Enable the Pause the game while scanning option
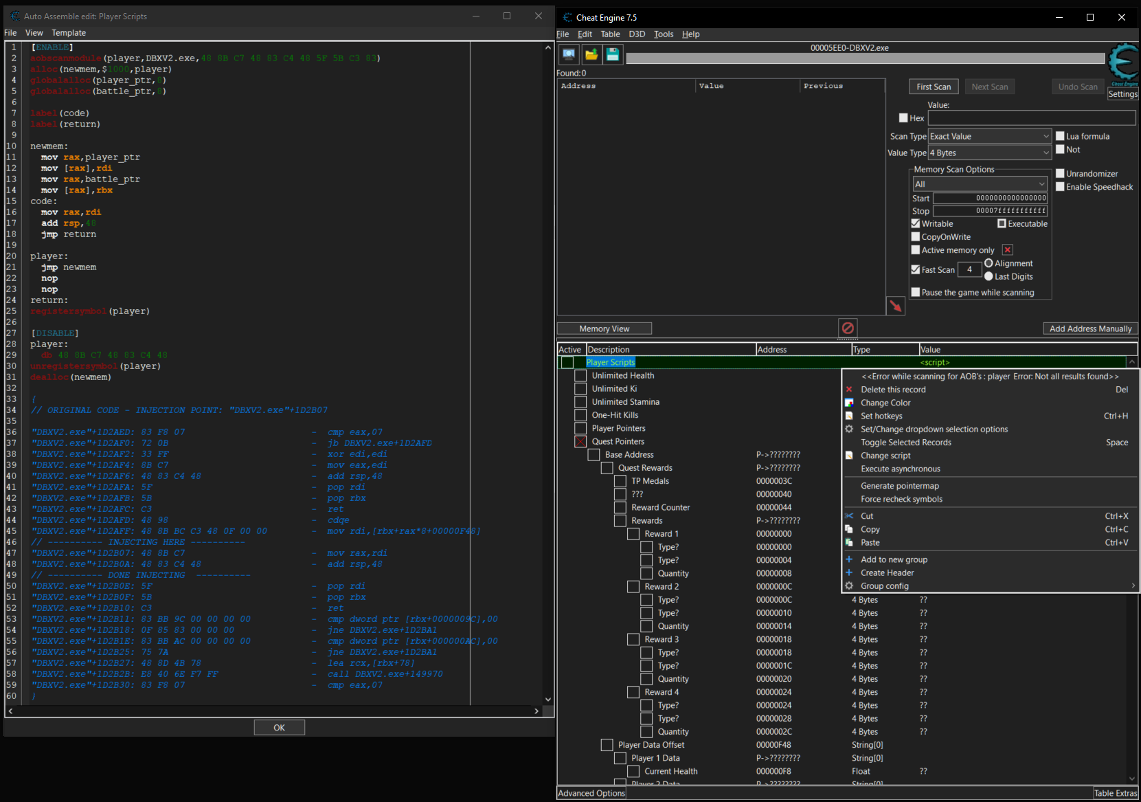 coord(916,293)
